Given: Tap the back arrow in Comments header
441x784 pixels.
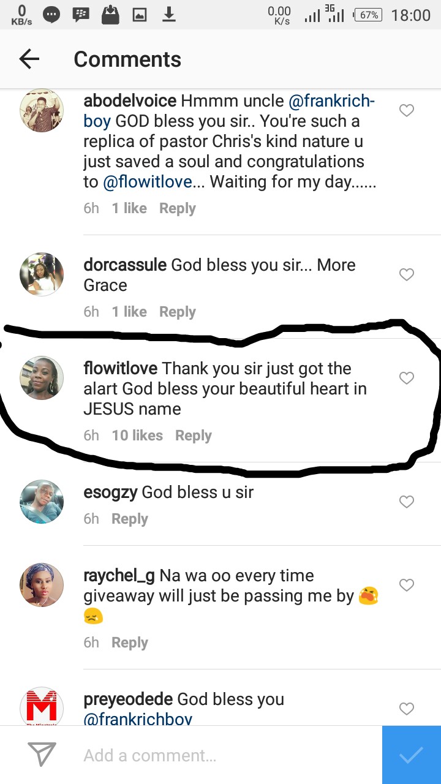Looking at the screenshot, I should [29, 59].
